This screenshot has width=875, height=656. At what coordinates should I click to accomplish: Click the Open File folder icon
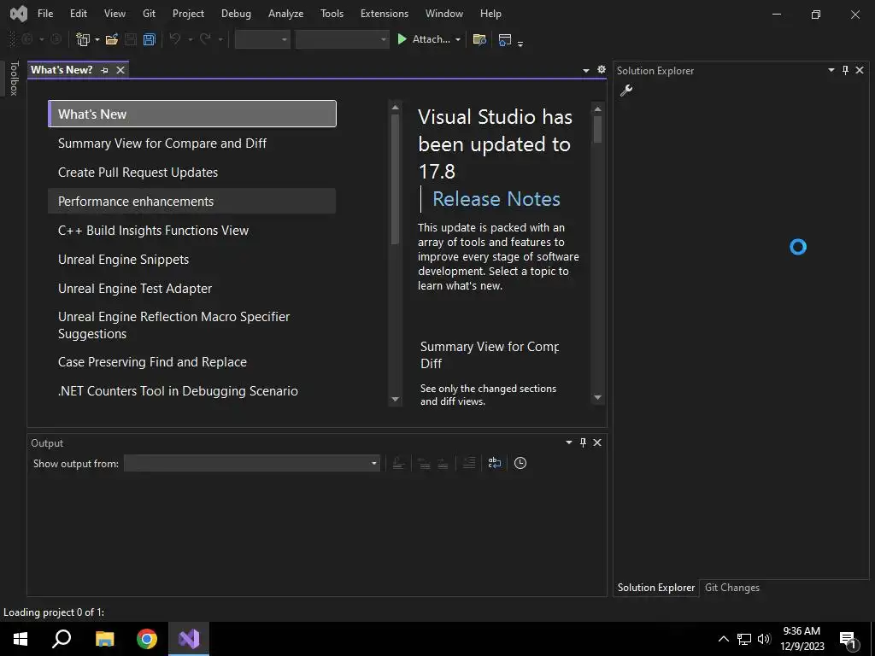pyautogui.click(x=112, y=39)
